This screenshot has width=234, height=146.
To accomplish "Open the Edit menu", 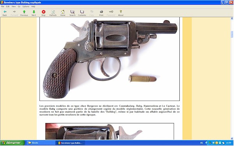I will 8,7.
